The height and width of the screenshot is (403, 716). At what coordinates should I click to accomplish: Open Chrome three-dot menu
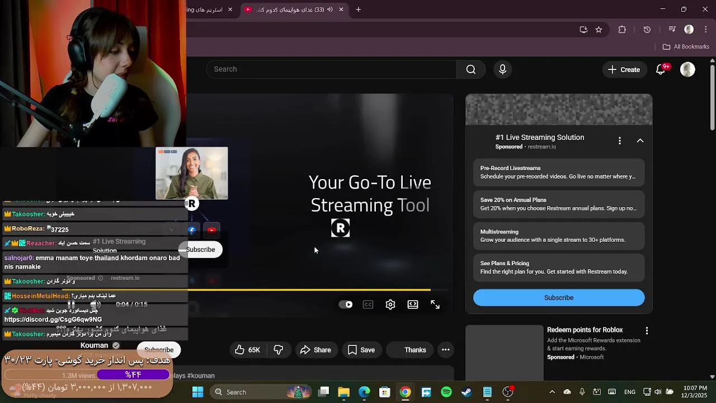point(706,30)
